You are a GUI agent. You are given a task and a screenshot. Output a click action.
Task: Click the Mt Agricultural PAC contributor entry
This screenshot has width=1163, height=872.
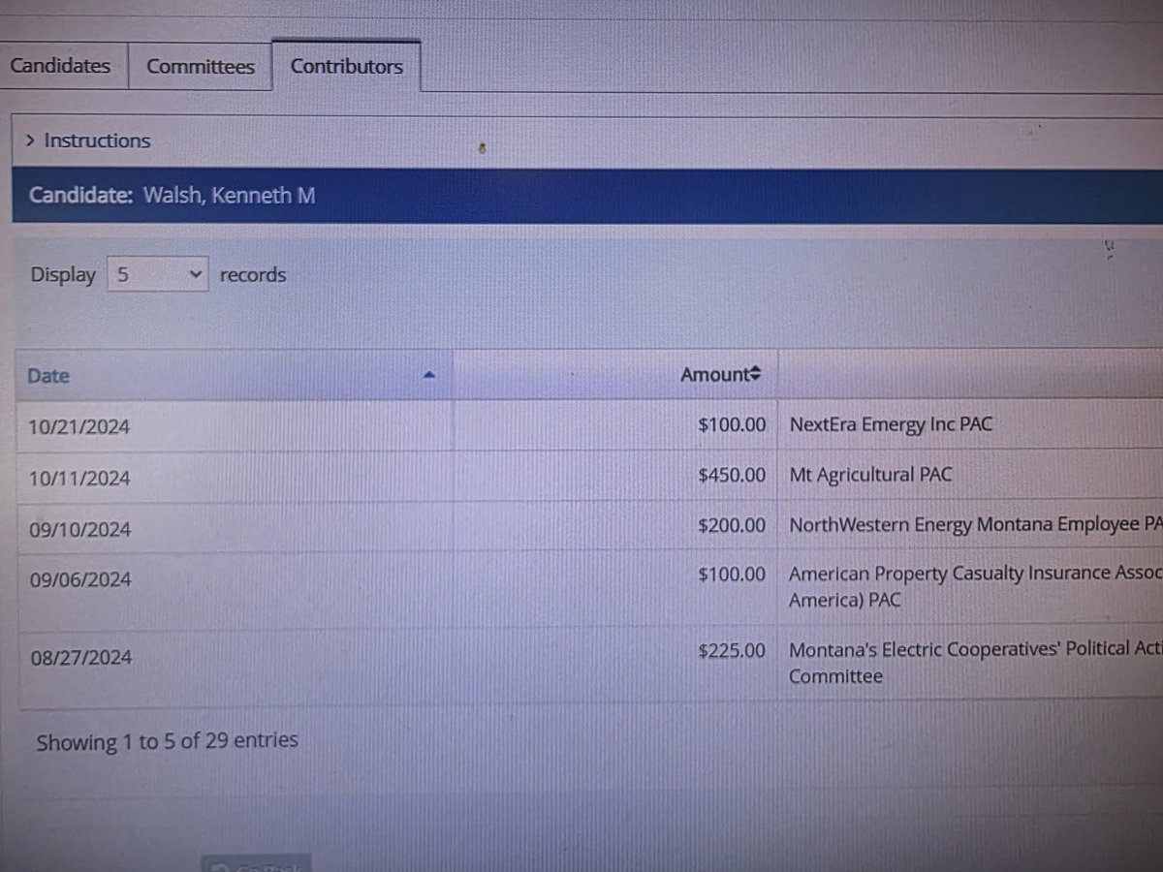pyautogui.click(x=870, y=474)
